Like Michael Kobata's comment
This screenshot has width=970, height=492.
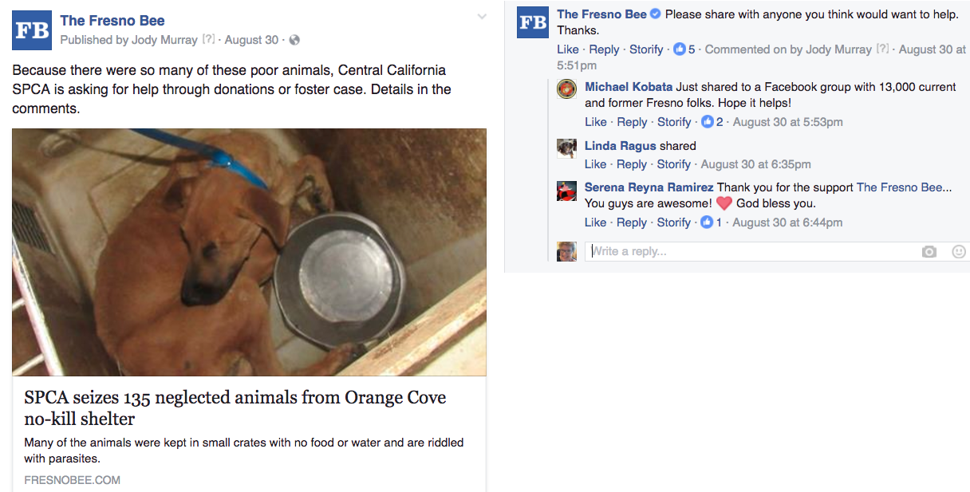click(x=595, y=121)
